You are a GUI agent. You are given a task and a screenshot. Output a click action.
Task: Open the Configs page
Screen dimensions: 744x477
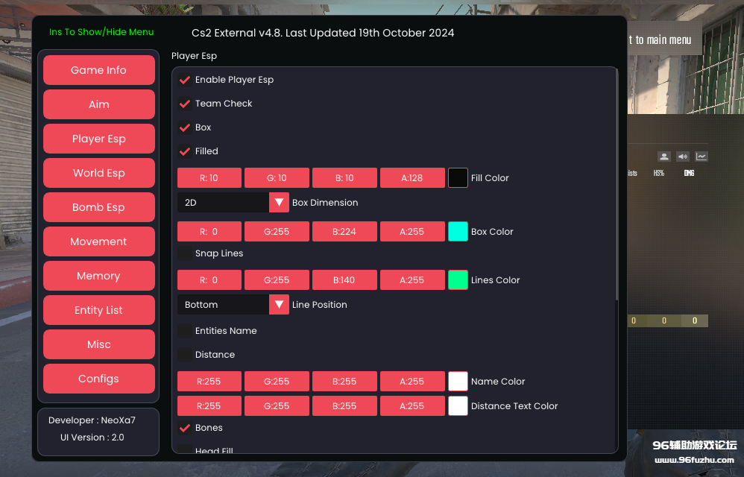point(99,379)
